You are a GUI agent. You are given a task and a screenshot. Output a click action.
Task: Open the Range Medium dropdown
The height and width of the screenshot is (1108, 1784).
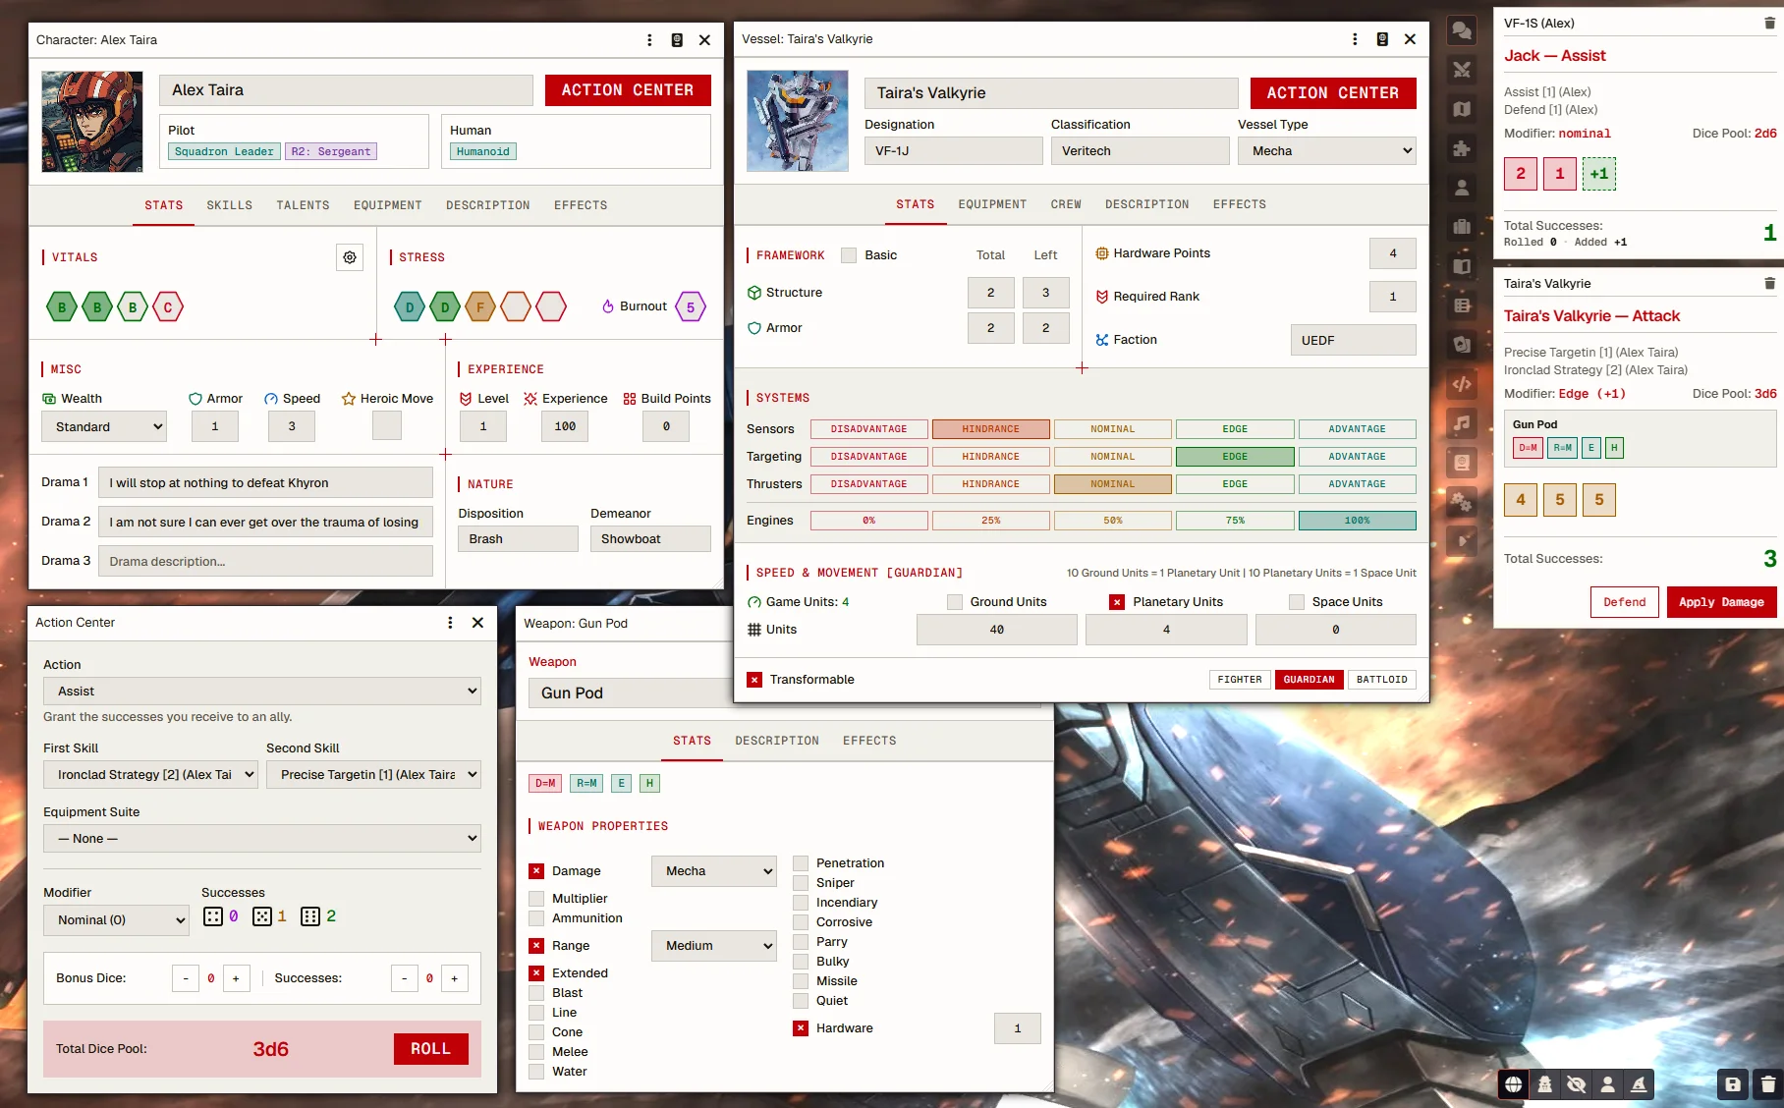714,946
